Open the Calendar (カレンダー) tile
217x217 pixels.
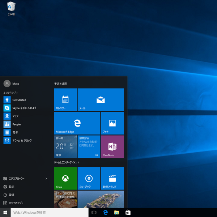(65, 99)
